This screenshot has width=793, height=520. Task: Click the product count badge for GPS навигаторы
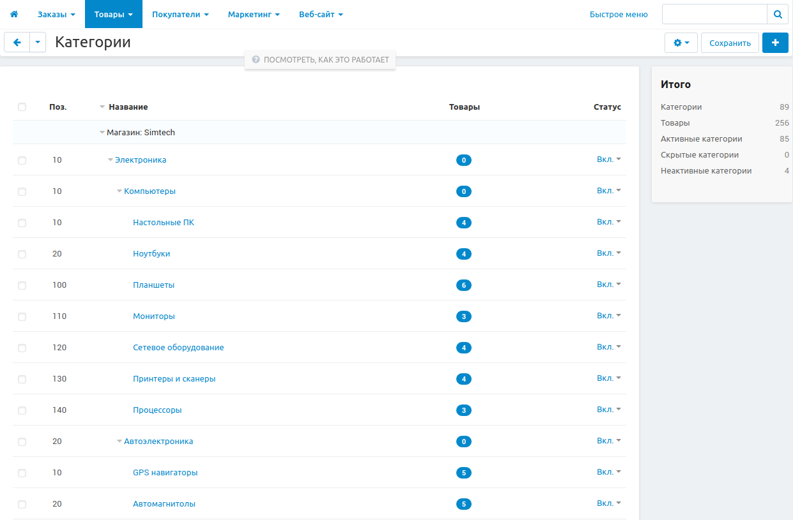(x=464, y=473)
